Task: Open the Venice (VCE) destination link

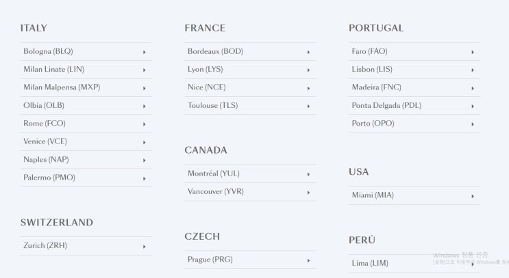Action: (x=45, y=141)
